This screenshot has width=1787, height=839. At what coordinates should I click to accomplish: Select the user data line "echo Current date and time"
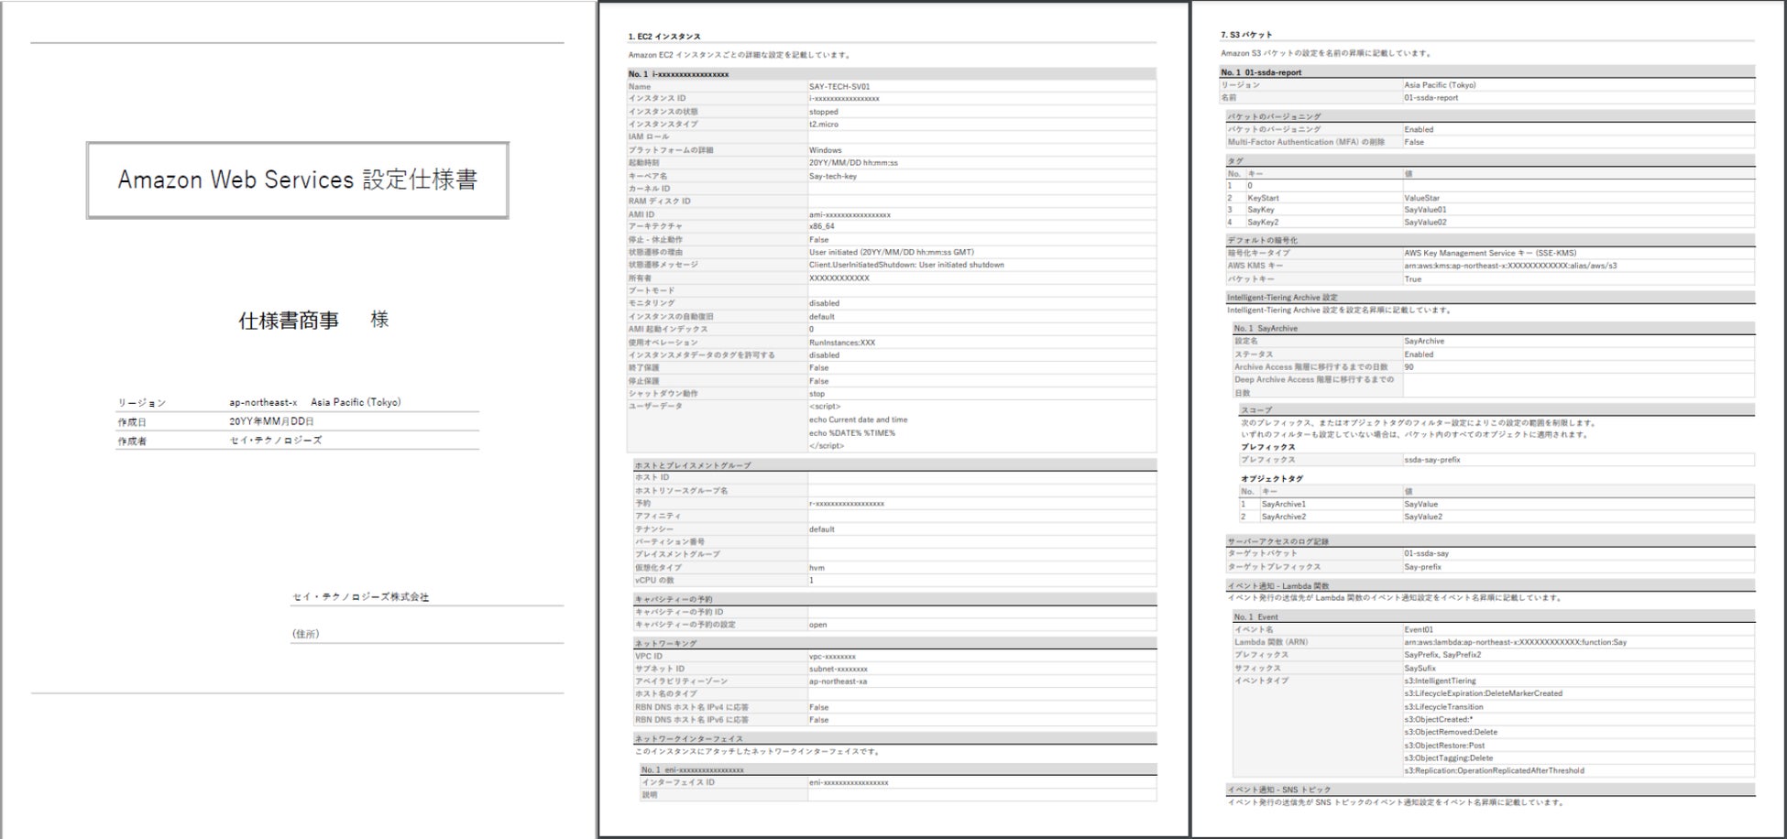pyautogui.click(x=859, y=419)
